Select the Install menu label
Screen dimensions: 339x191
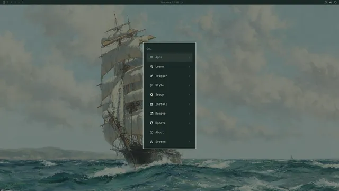click(161, 104)
